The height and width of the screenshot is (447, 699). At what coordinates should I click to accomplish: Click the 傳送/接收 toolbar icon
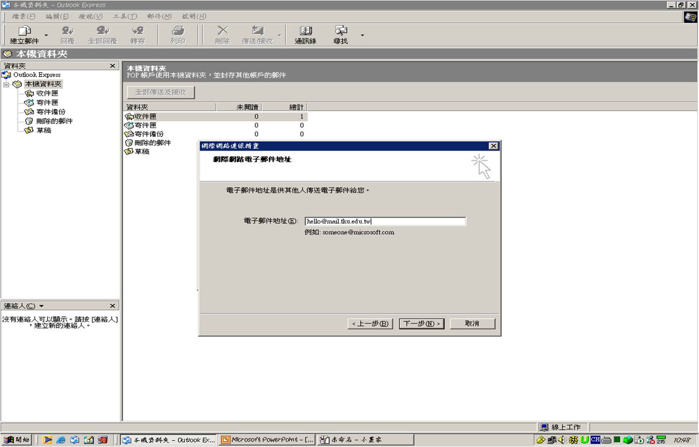click(258, 34)
